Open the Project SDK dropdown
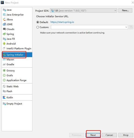 pos(84,11)
